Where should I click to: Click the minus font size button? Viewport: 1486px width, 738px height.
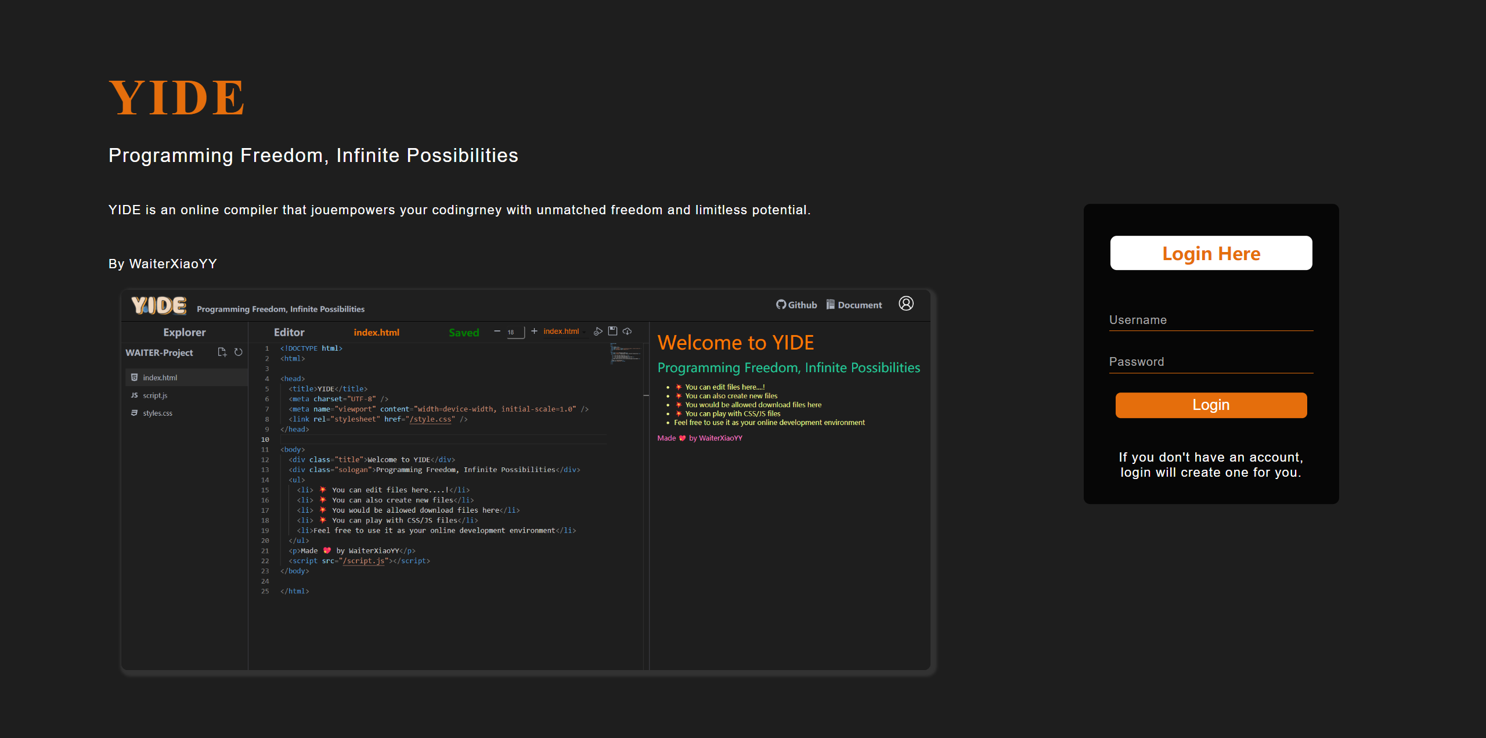pos(497,332)
